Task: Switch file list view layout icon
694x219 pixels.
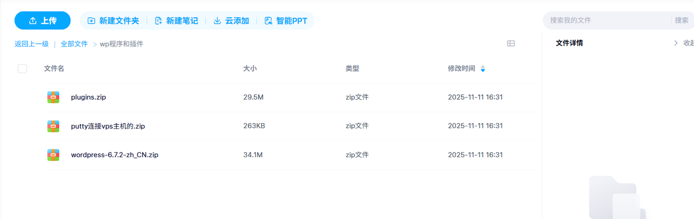Action: 511,43
